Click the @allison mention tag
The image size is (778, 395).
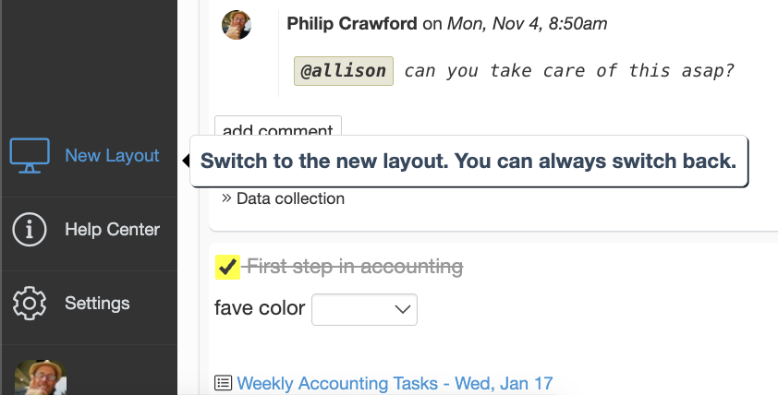pyautogui.click(x=344, y=71)
